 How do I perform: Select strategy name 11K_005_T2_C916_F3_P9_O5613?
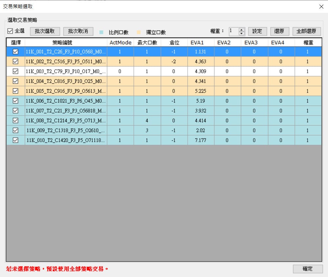click(66, 91)
